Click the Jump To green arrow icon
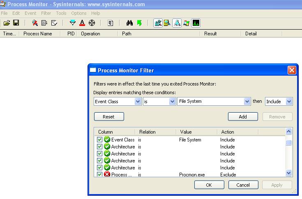The image size is (302, 199). click(x=139, y=23)
